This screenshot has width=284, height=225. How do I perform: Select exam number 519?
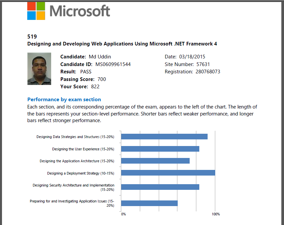[x=32, y=37]
